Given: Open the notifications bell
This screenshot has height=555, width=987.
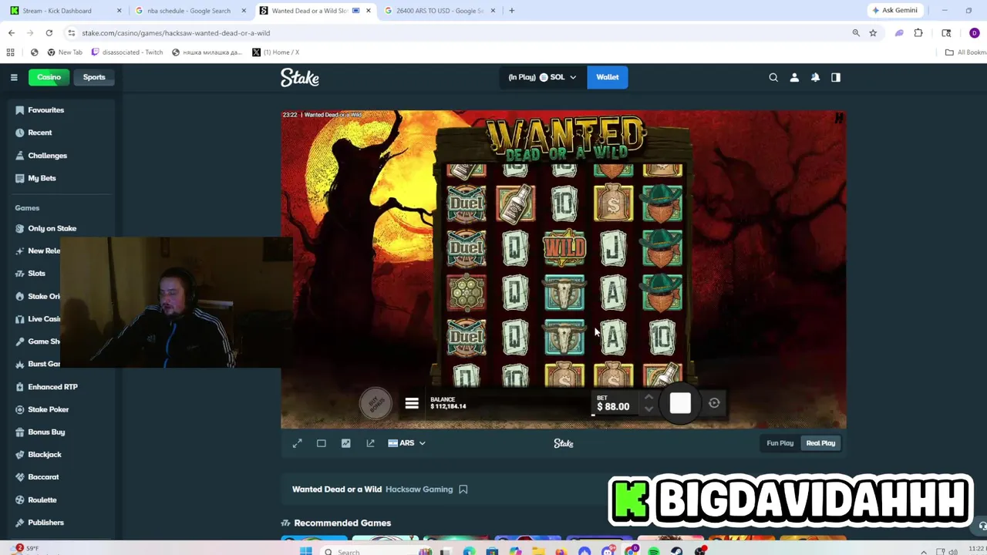Looking at the screenshot, I should click(x=815, y=77).
